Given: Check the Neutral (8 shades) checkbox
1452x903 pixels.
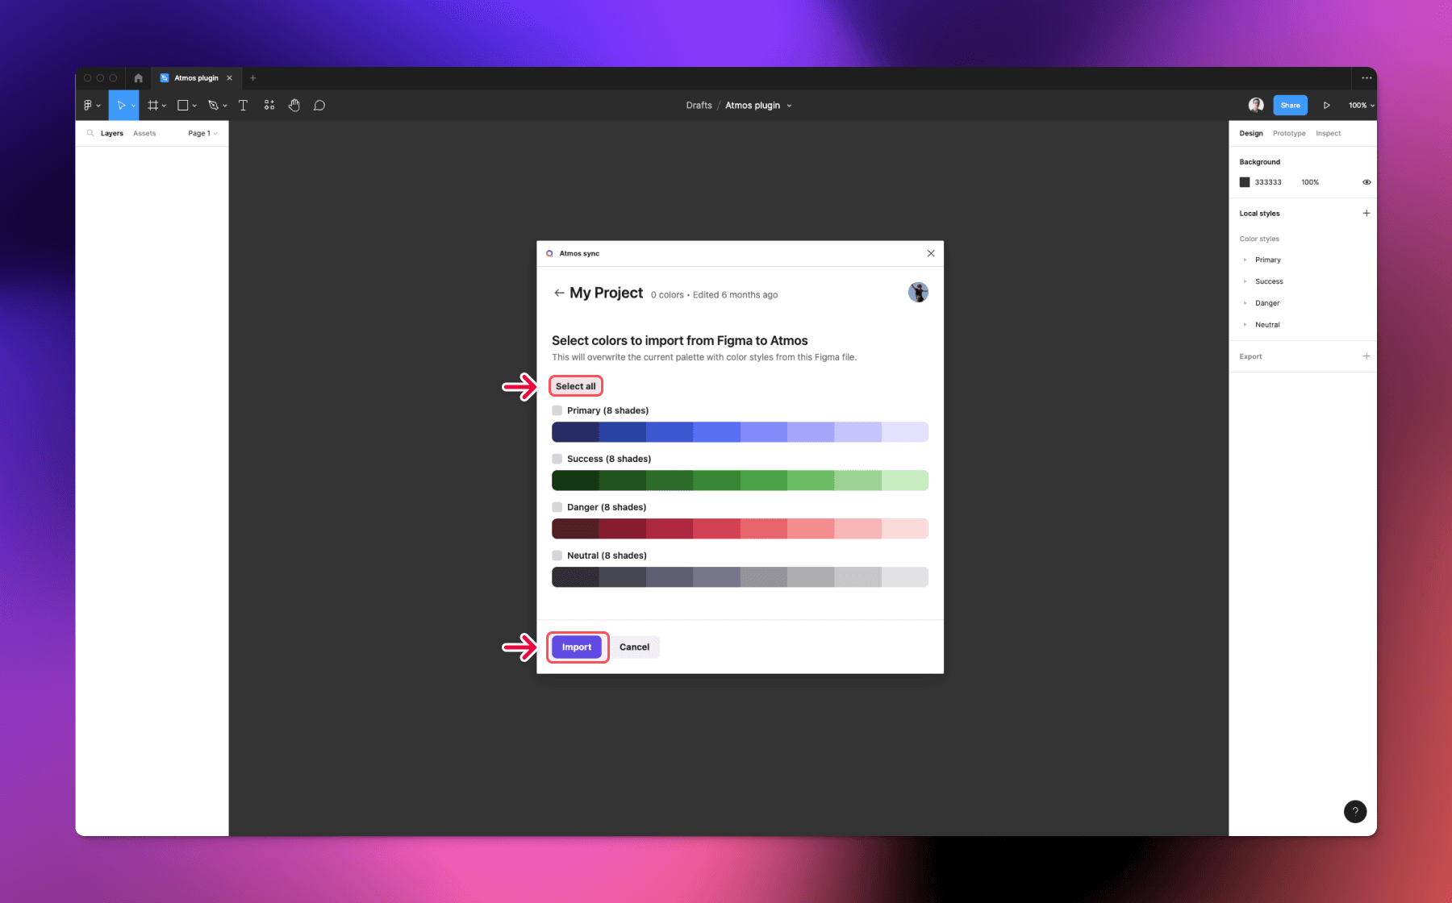Looking at the screenshot, I should pos(557,555).
